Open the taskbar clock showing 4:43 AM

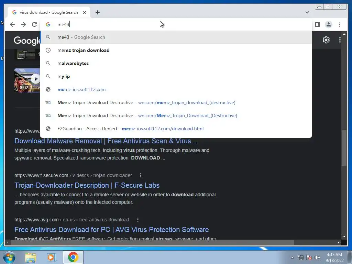334,257
